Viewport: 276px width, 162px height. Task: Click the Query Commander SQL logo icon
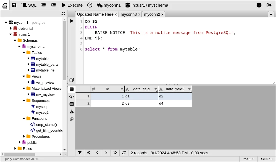(5, 6)
